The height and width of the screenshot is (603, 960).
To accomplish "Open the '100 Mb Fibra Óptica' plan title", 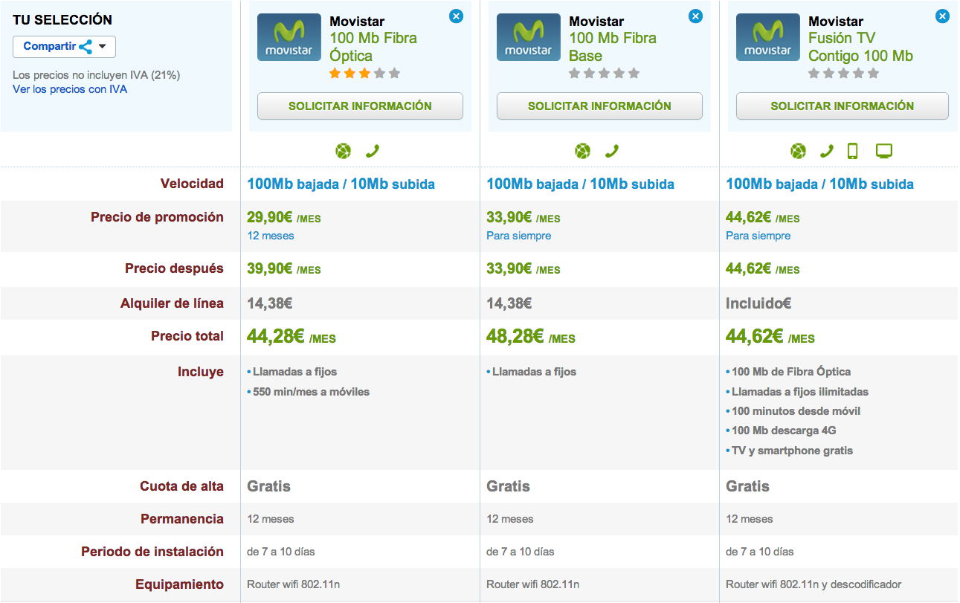I will coord(373,47).
